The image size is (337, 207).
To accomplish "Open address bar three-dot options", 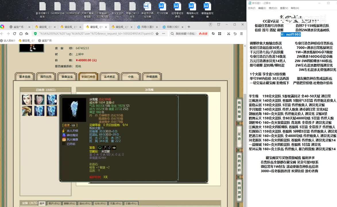I will (164, 34).
